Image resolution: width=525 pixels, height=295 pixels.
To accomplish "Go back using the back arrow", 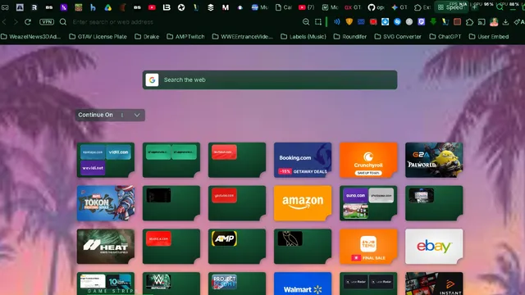I will [4, 22].
